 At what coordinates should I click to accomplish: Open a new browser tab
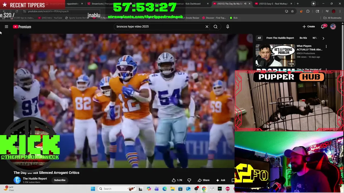coord(298,4)
